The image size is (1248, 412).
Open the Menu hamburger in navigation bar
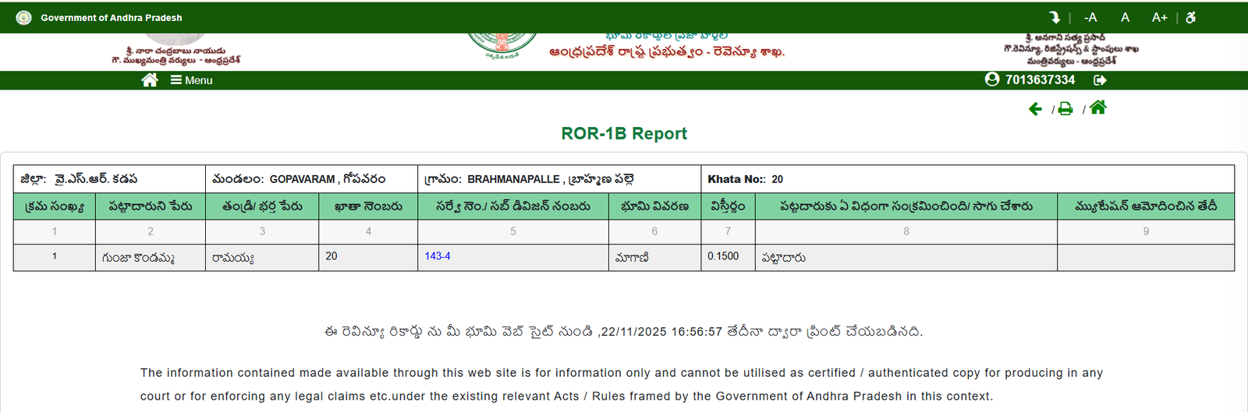[x=192, y=80]
